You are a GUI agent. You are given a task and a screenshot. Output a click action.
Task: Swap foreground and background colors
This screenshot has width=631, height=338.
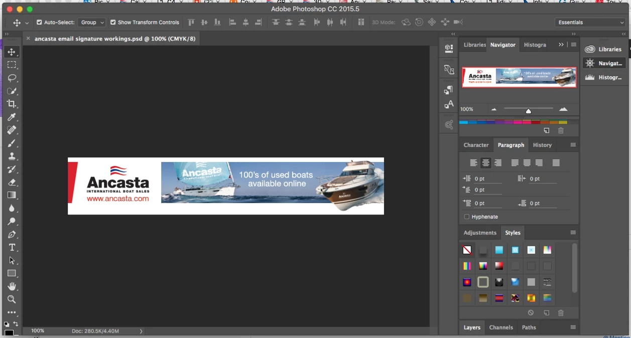point(16,324)
